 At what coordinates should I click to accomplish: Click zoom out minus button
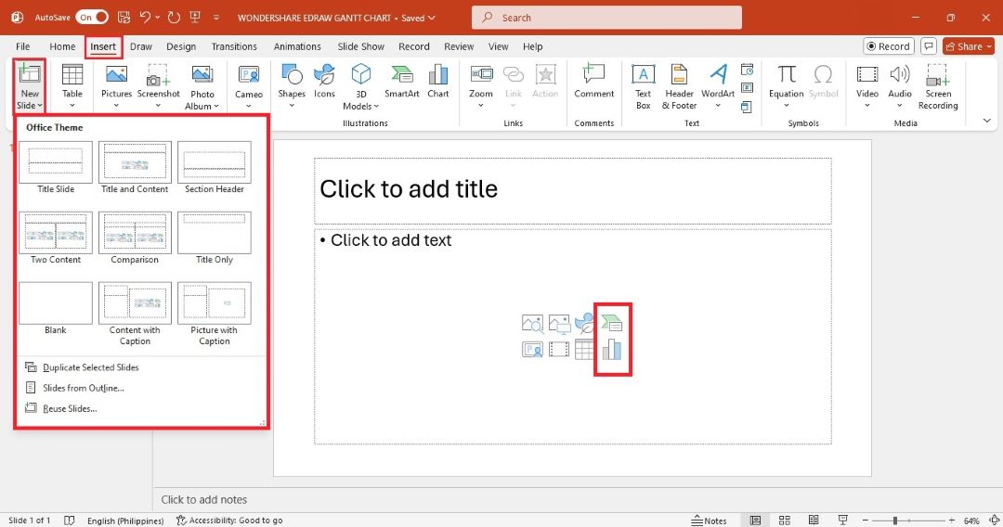(x=865, y=521)
